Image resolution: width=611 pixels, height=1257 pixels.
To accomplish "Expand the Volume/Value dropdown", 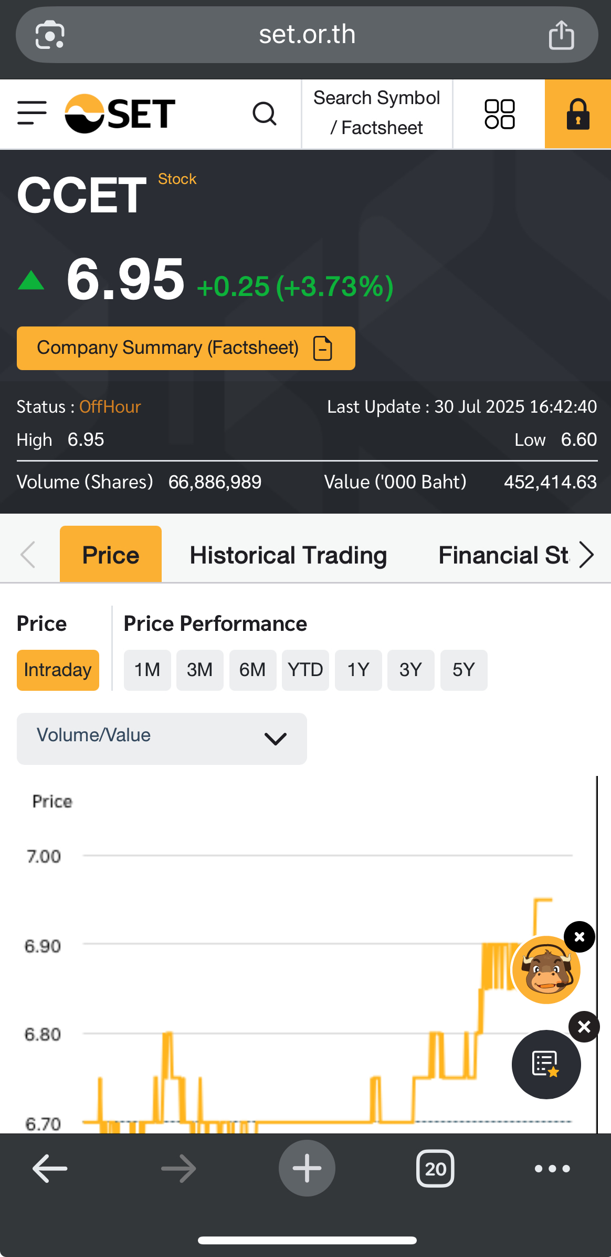I will (162, 738).
